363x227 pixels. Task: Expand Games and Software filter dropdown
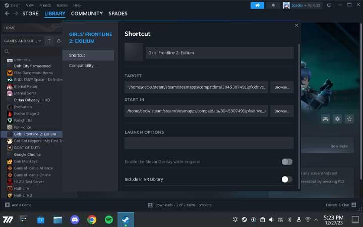point(23,41)
